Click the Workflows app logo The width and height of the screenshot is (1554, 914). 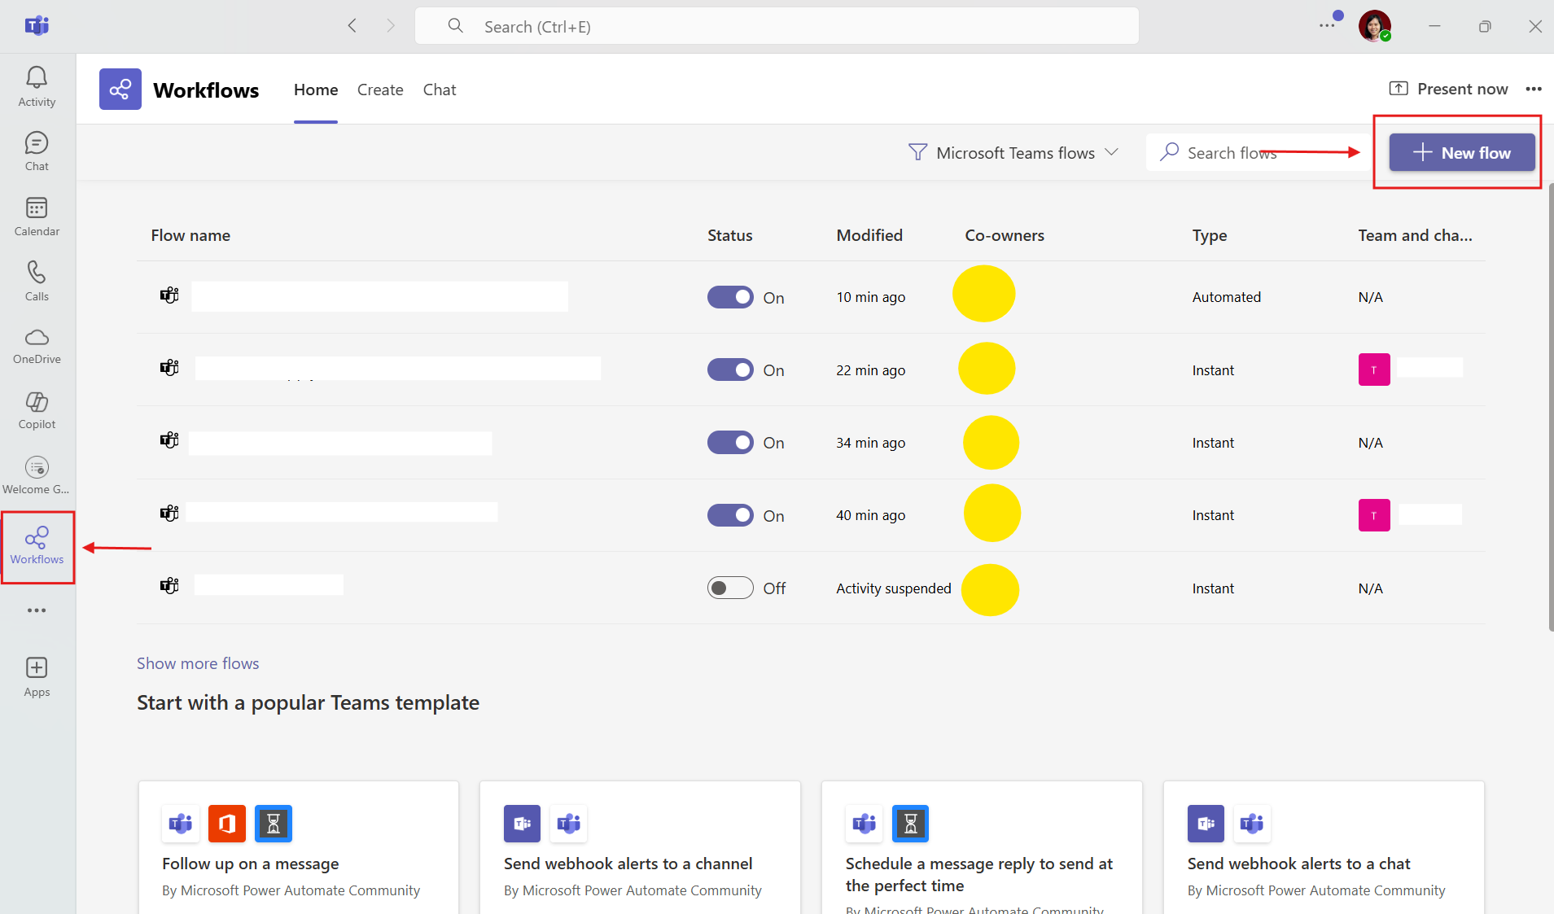pos(120,89)
